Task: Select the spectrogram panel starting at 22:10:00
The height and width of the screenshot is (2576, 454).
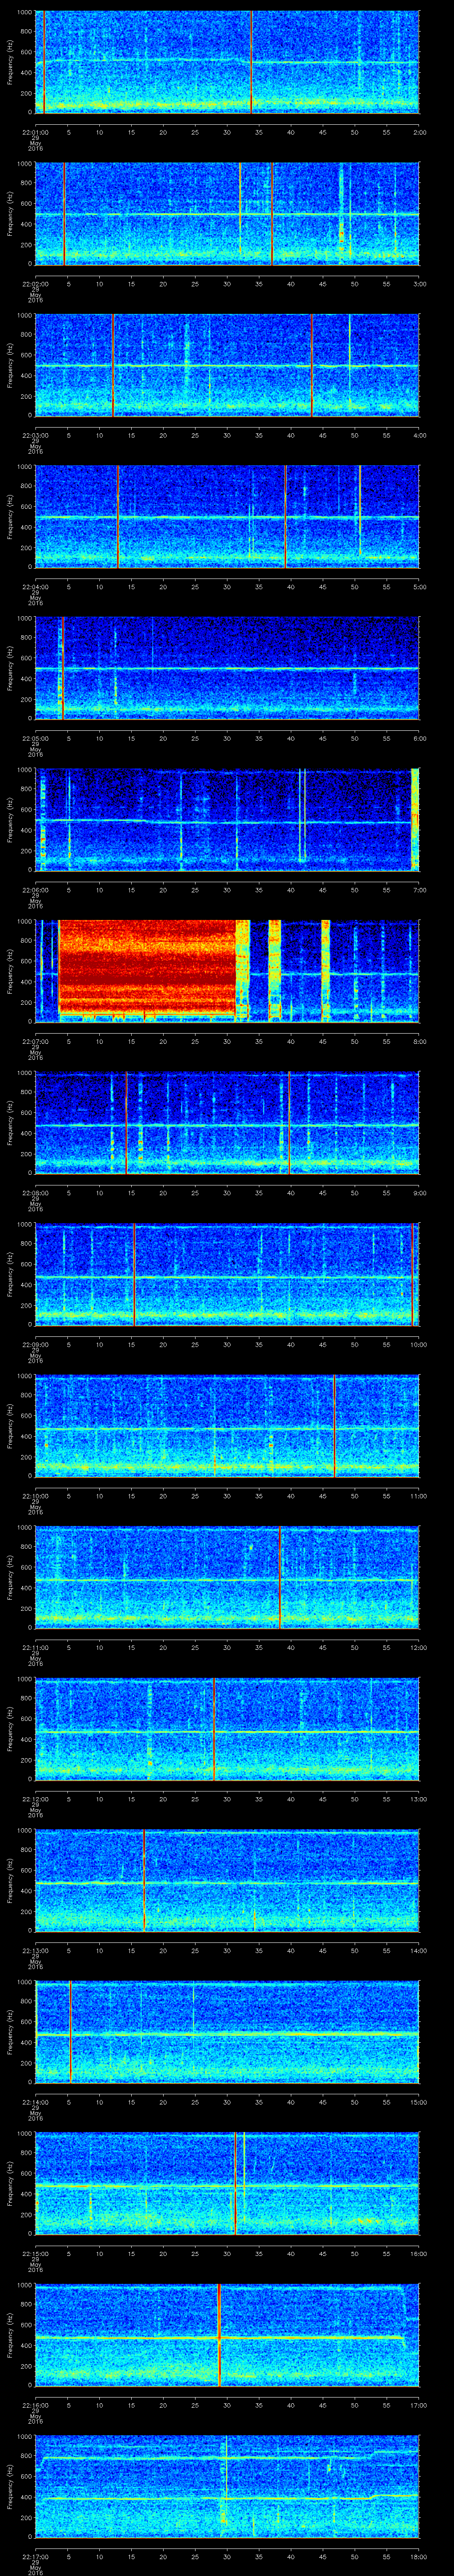Action: [x=227, y=1427]
